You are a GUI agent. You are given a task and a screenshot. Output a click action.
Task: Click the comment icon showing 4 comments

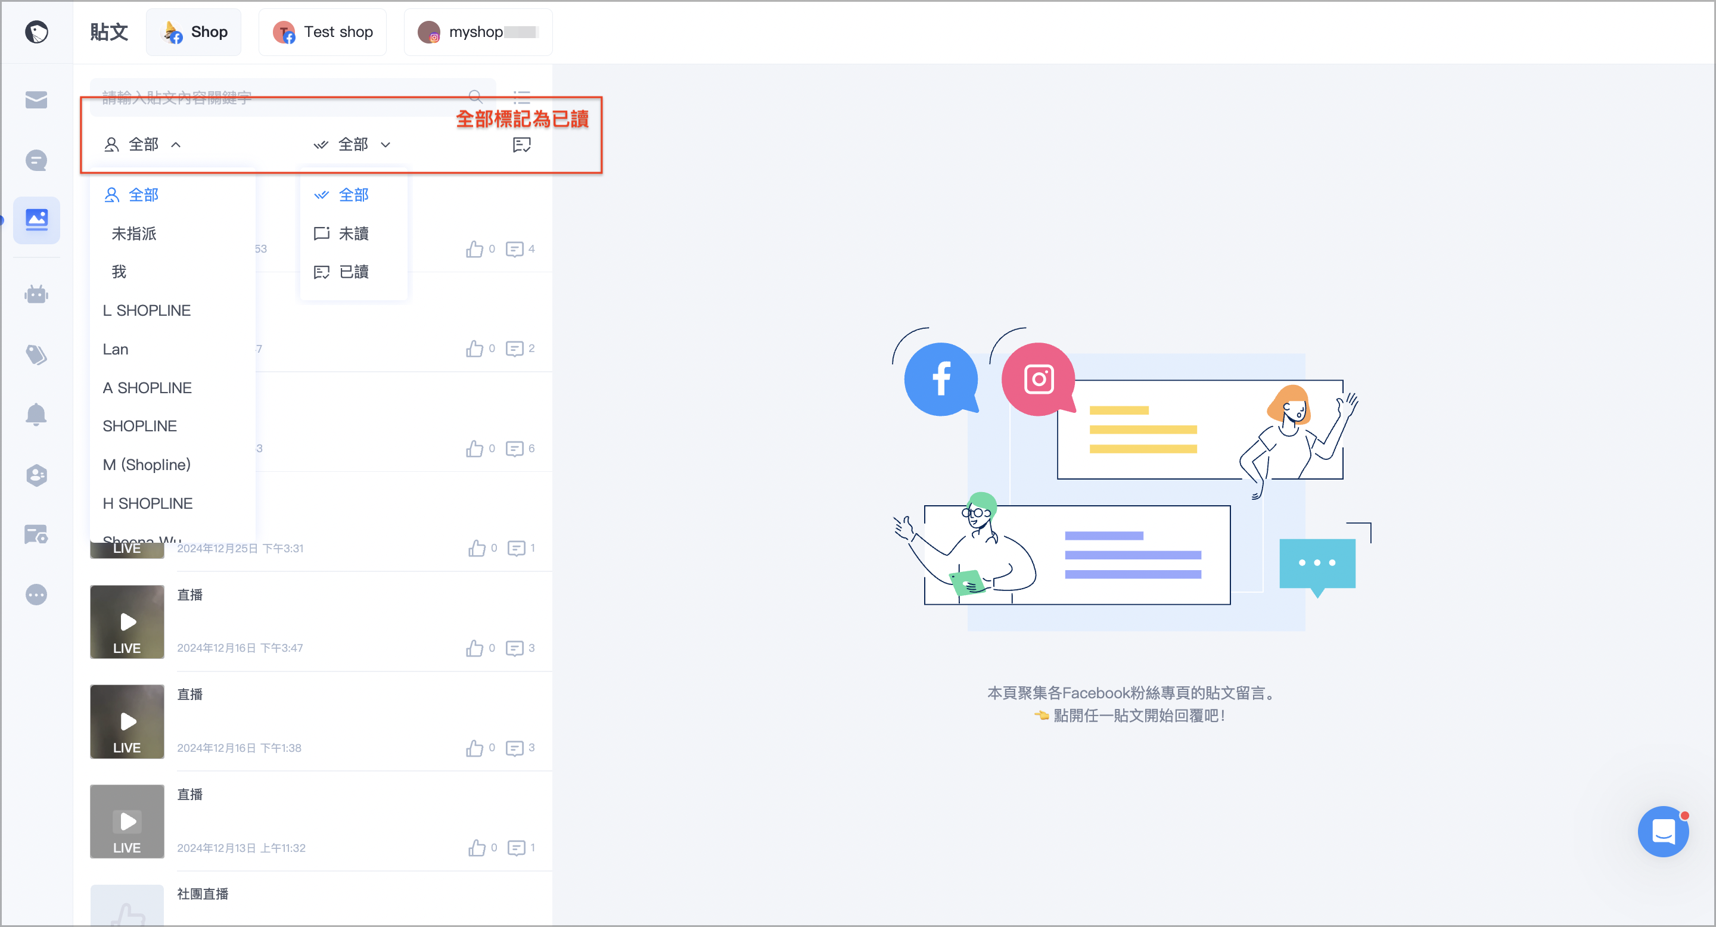pos(514,249)
